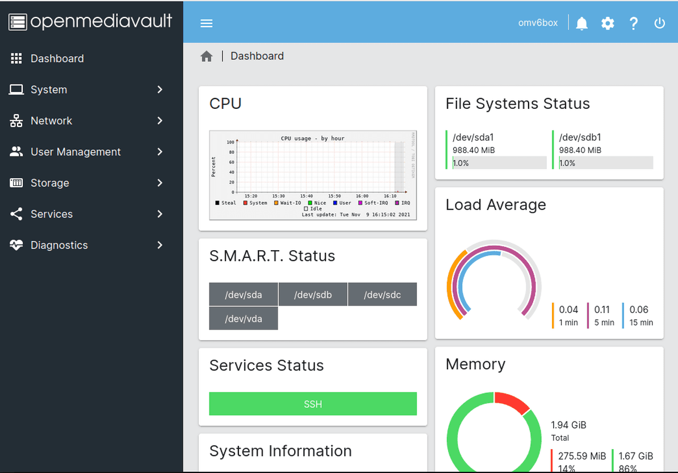Click the S.M.A.R.T. Status heading
Viewport: 678px width, 473px height.
tap(273, 256)
